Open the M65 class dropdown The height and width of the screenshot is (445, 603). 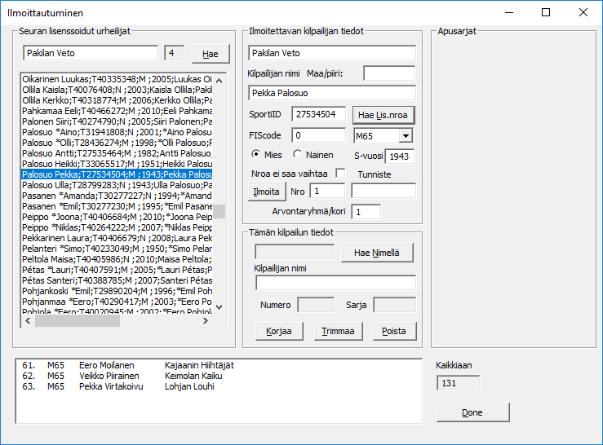(406, 135)
